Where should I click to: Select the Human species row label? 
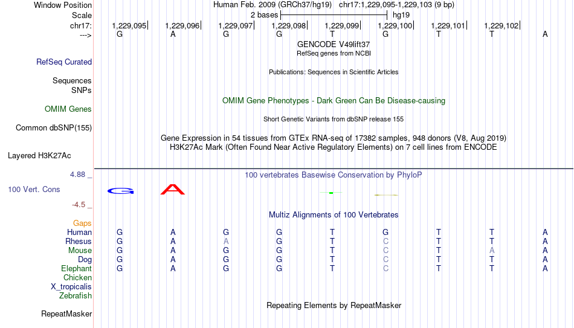79,232
